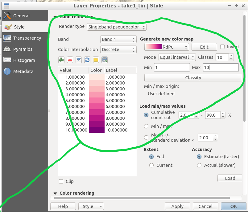Open the Color interpolation Discrete dropdown

pyautogui.click(x=118, y=50)
